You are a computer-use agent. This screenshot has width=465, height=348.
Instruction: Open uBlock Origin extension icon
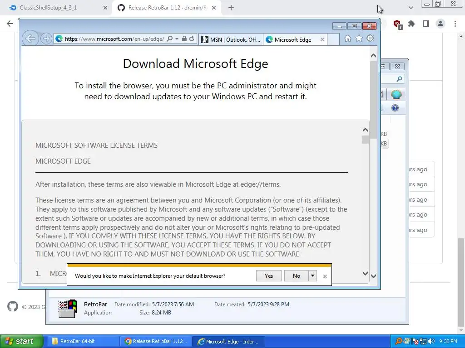click(x=397, y=24)
